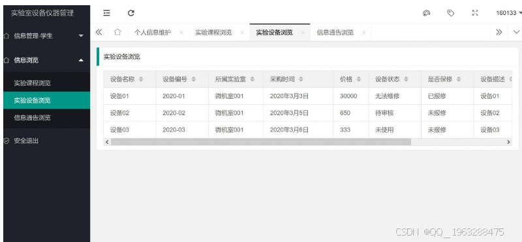
Task: Toggle the sidebar collapse menu icon
Action: click(x=106, y=13)
